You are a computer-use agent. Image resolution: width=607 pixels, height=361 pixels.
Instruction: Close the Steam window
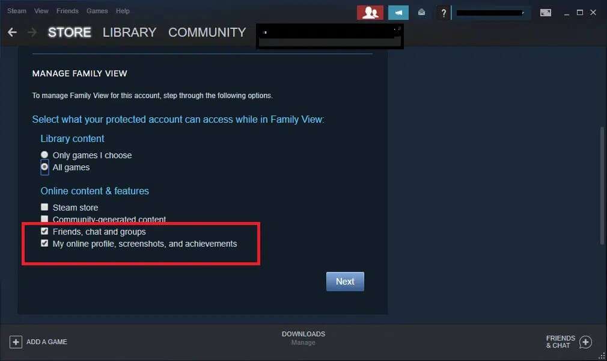tap(593, 13)
